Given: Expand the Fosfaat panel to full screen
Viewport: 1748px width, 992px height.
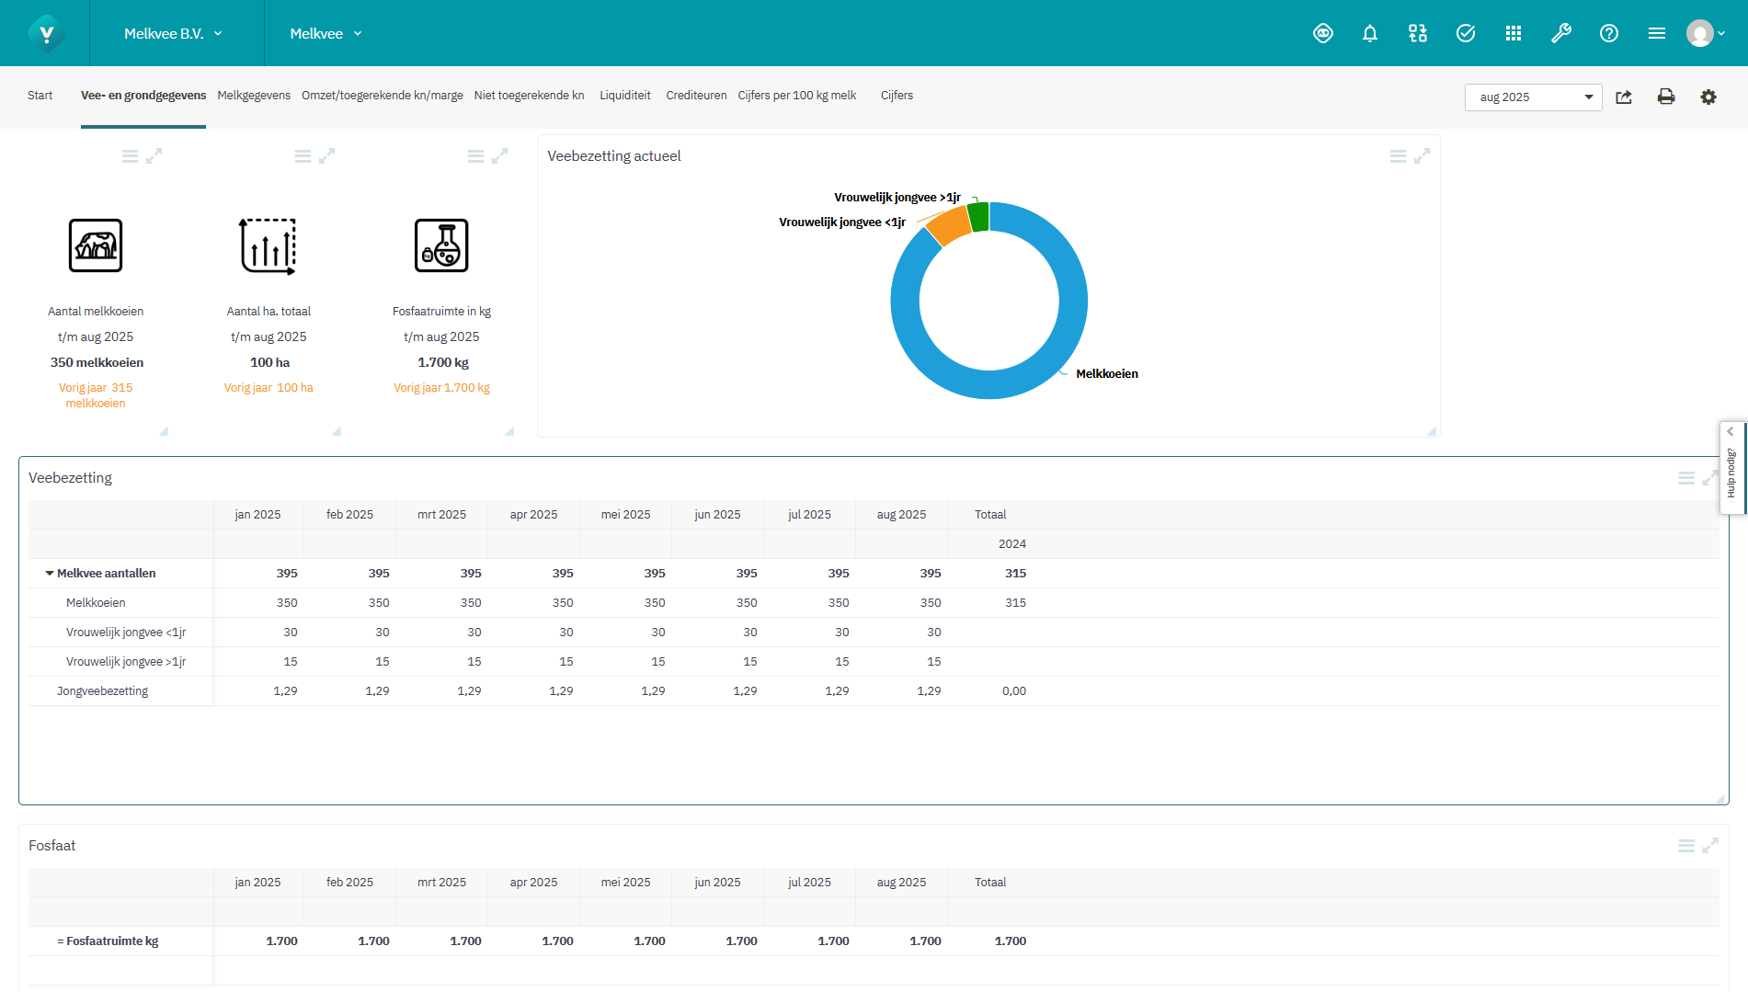Looking at the screenshot, I should [x=1710, y=845].
